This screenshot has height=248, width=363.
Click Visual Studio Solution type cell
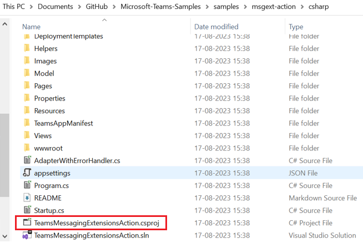click(322, 235)
